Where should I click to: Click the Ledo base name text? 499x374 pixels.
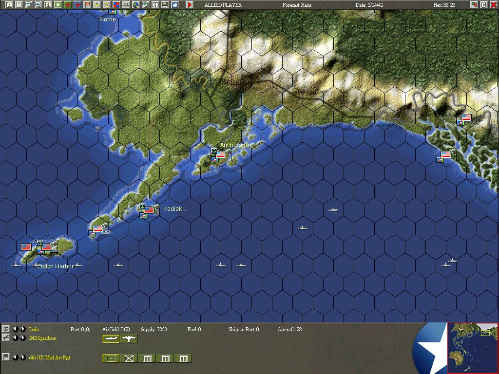[x=34, y=329]
